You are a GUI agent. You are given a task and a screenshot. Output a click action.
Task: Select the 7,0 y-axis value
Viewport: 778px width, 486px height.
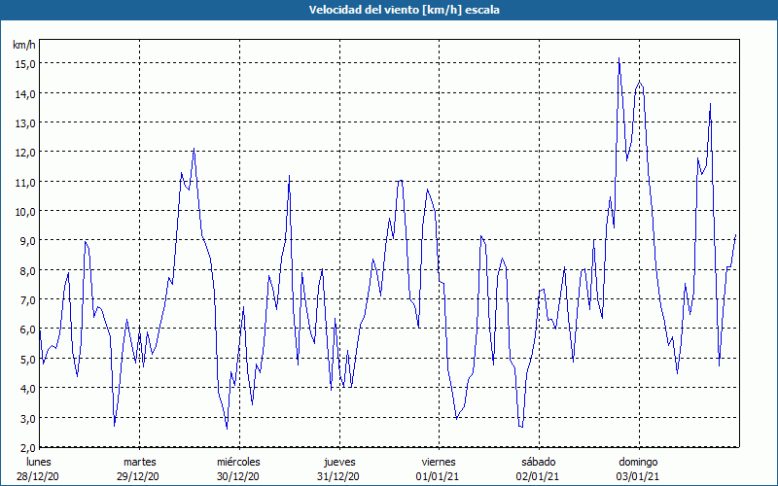click(x=27, y=299)
